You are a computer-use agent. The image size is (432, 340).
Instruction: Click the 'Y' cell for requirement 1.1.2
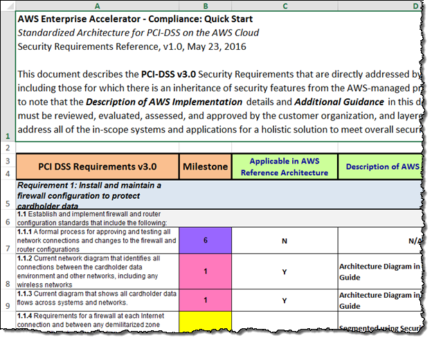(285, 271)
